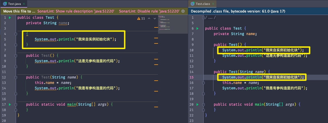This screenshot has height=123, width=328.
Task: Click run arrow beside main method in Test.java
Action: click(10, 105)
